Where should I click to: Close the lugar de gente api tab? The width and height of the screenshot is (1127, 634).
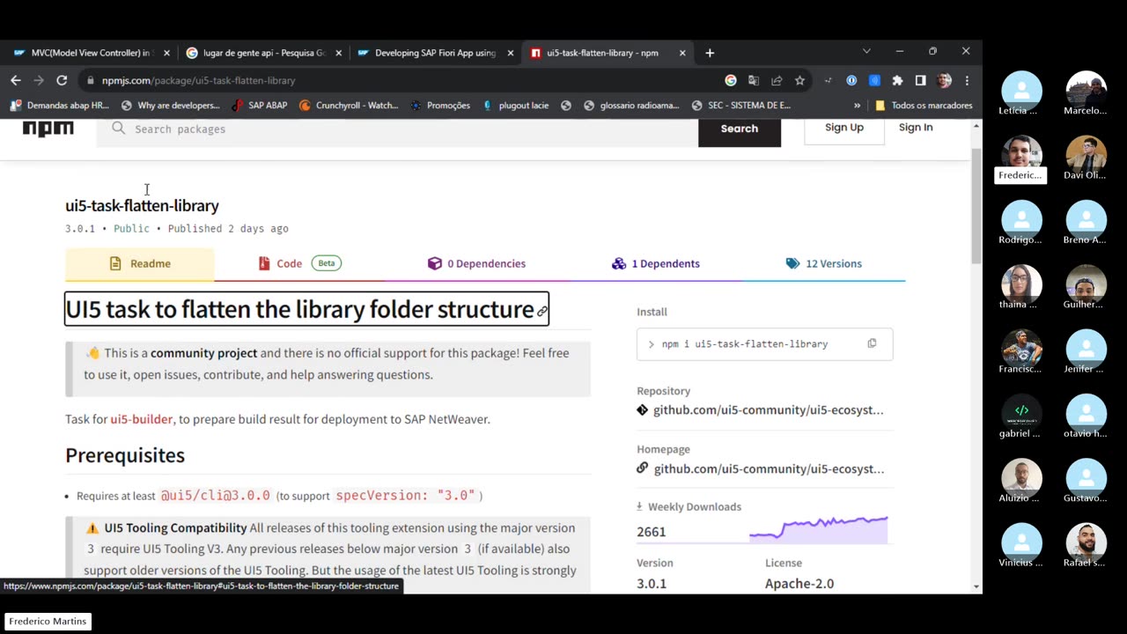338,53
